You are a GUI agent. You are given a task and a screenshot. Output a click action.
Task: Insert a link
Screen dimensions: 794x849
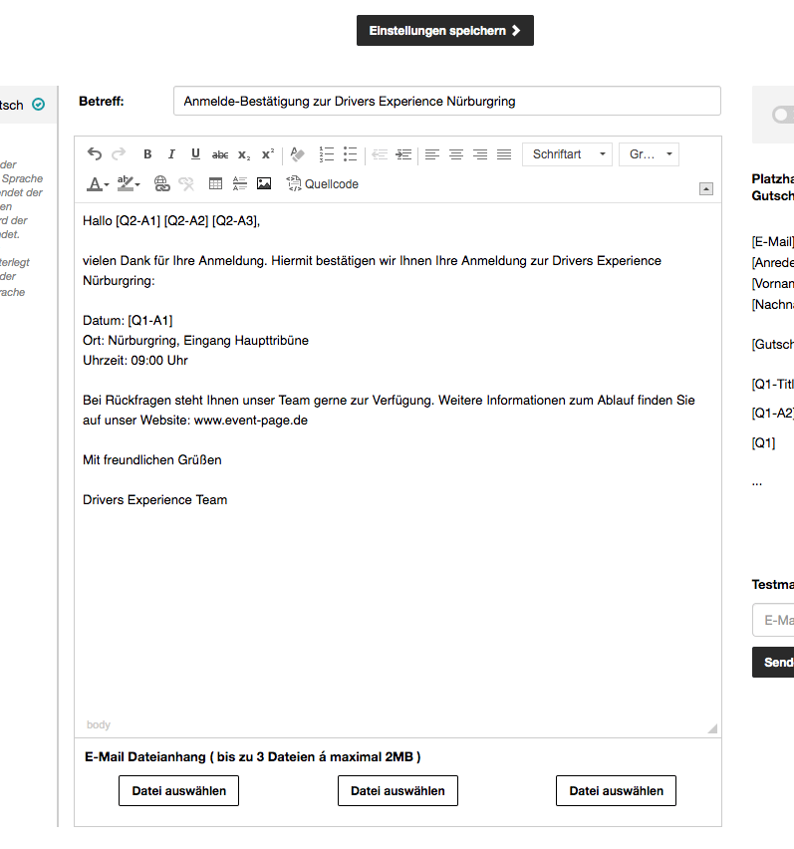[161, 184]
